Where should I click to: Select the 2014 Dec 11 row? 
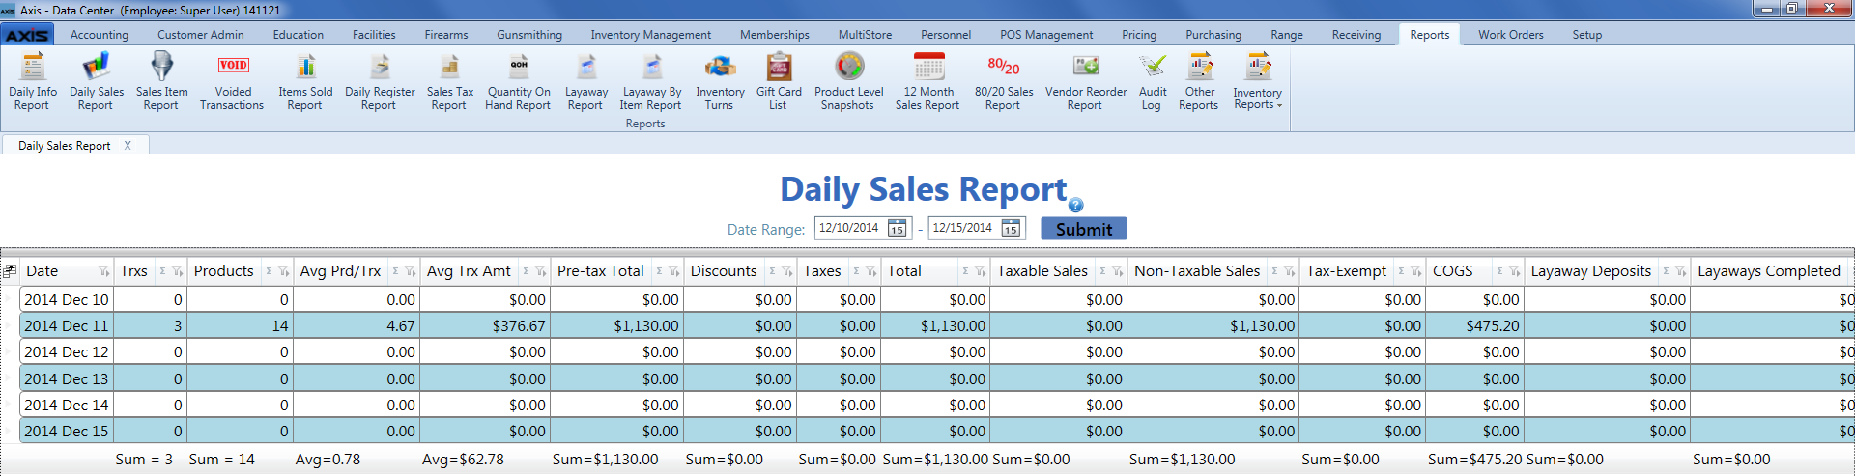point(936,326)
